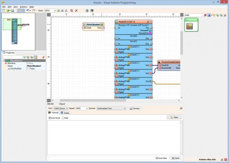Open the Arduino menu

(x=24, y=6)
